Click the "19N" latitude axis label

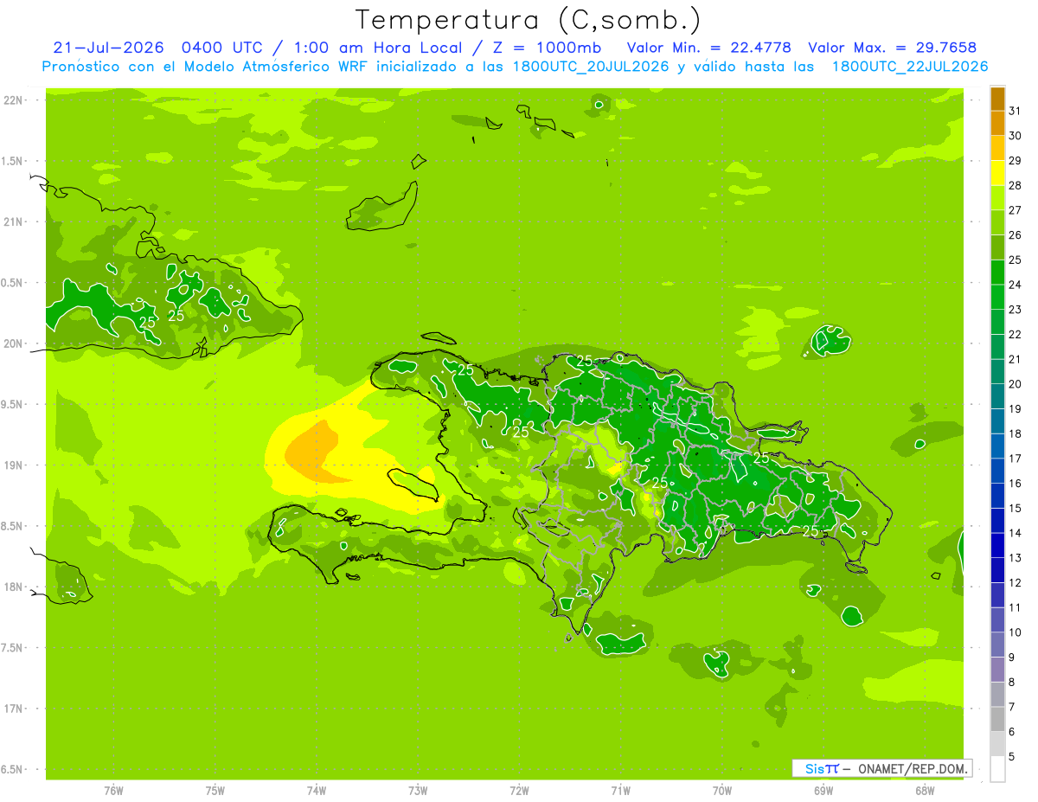14,465
